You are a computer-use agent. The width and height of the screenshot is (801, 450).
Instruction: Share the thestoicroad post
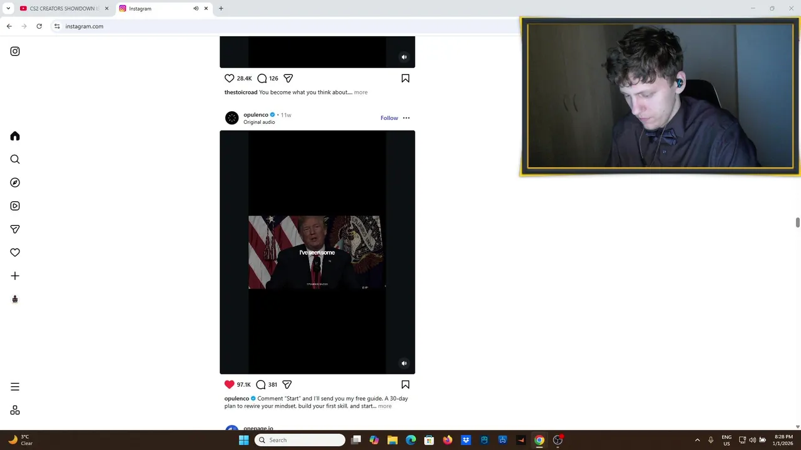(x=288, y=78)
